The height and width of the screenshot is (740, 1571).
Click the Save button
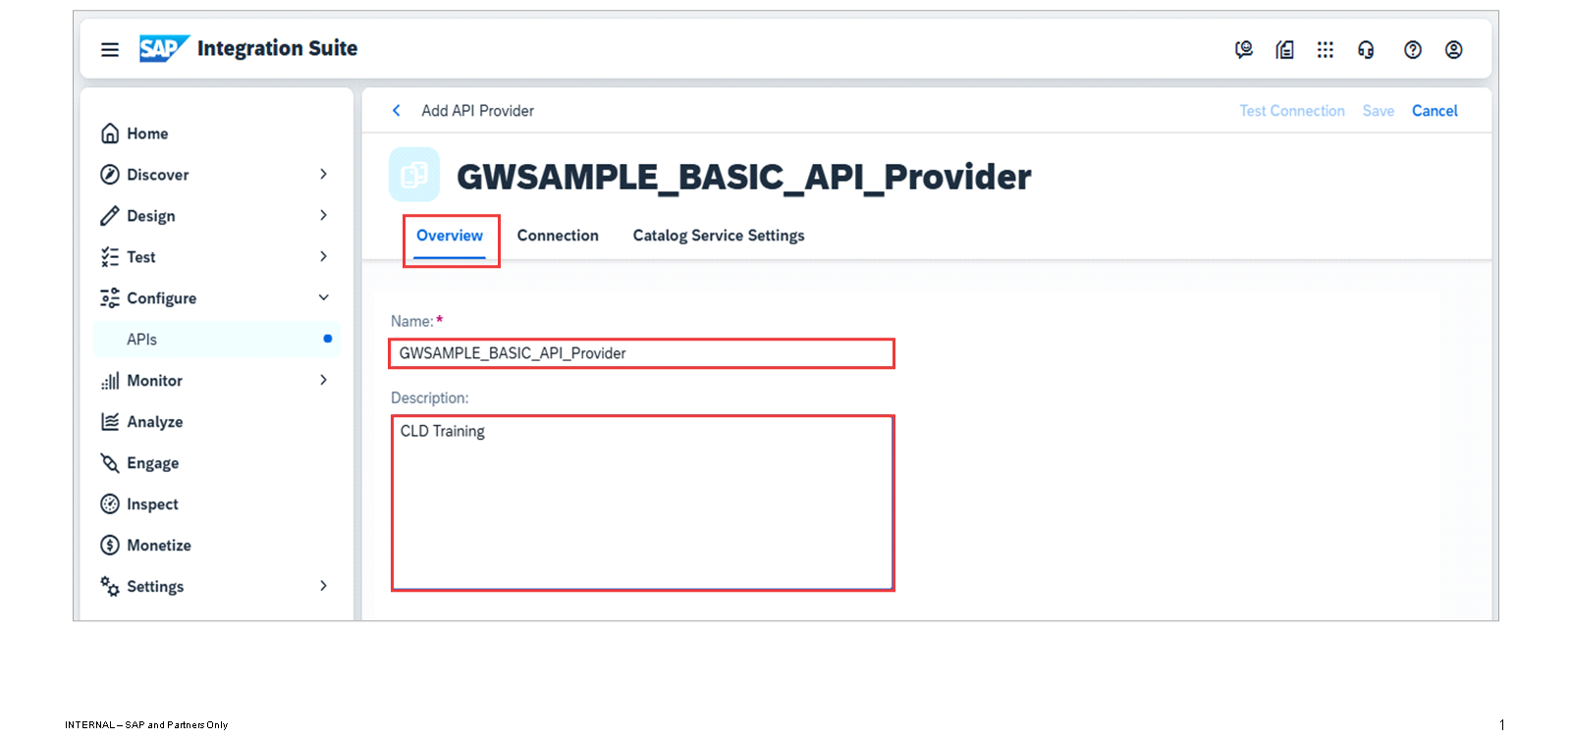point(1379,111)
